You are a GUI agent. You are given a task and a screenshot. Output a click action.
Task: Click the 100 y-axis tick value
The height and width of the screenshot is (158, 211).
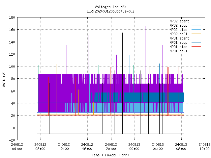tap(12, 66)
